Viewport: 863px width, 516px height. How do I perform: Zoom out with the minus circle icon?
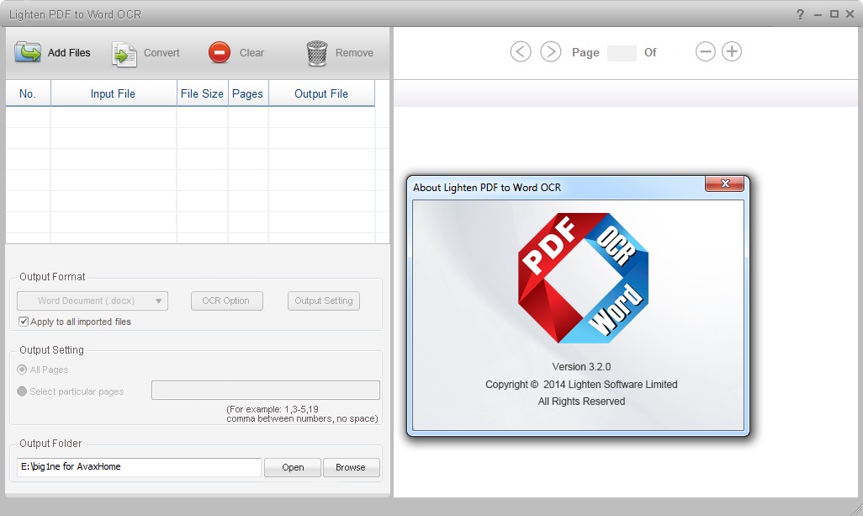click(705, 51)
